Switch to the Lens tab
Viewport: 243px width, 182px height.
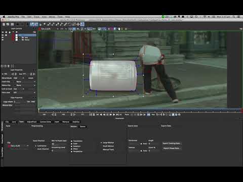point(14,122)
